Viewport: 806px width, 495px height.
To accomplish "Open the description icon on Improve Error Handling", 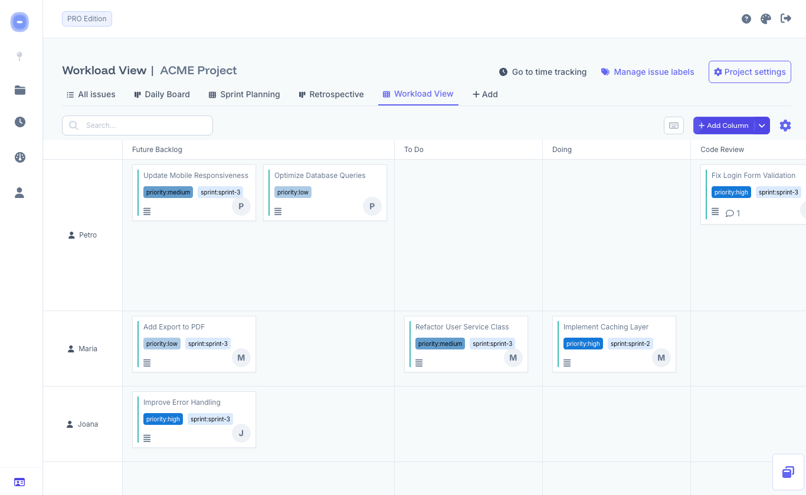I will coord(146,438).
